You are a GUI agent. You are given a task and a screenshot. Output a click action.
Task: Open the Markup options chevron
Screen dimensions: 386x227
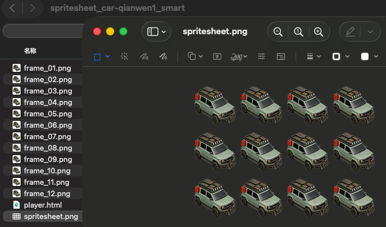click(x=370, y=31)
